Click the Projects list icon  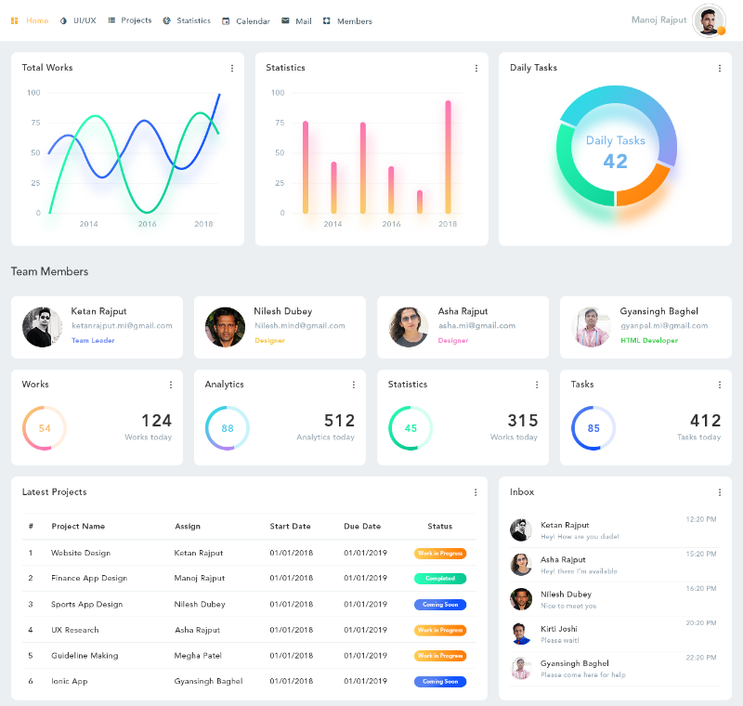111,20
